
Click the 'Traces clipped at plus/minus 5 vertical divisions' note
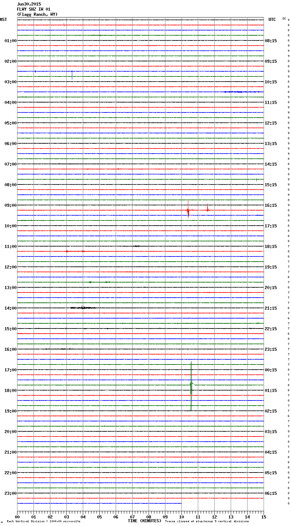click(207, 522)
